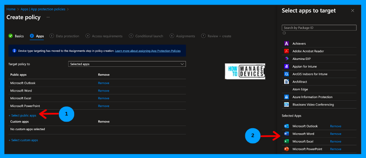
Task: Click the BlueJeans Video Conferencing icon
Action: (x=286, y=105)
